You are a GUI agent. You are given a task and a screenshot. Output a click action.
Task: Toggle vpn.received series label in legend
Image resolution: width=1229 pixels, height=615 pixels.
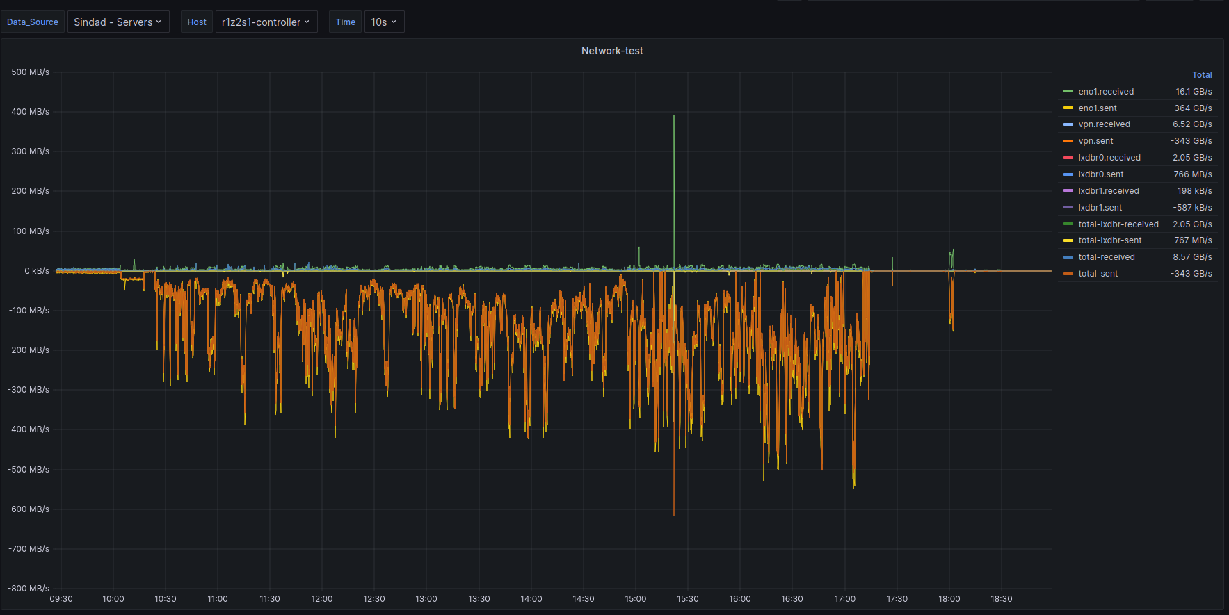[1104, 124]
